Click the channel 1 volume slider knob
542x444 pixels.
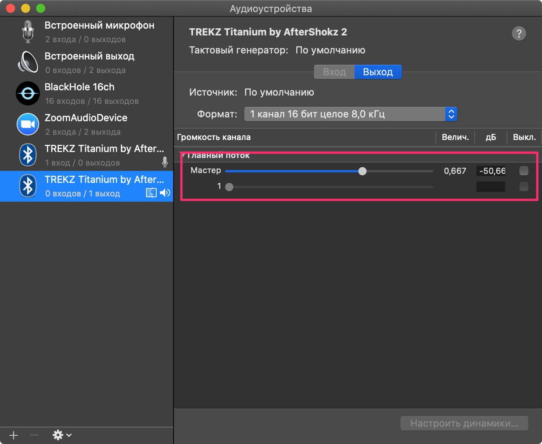tap(229, 187)
